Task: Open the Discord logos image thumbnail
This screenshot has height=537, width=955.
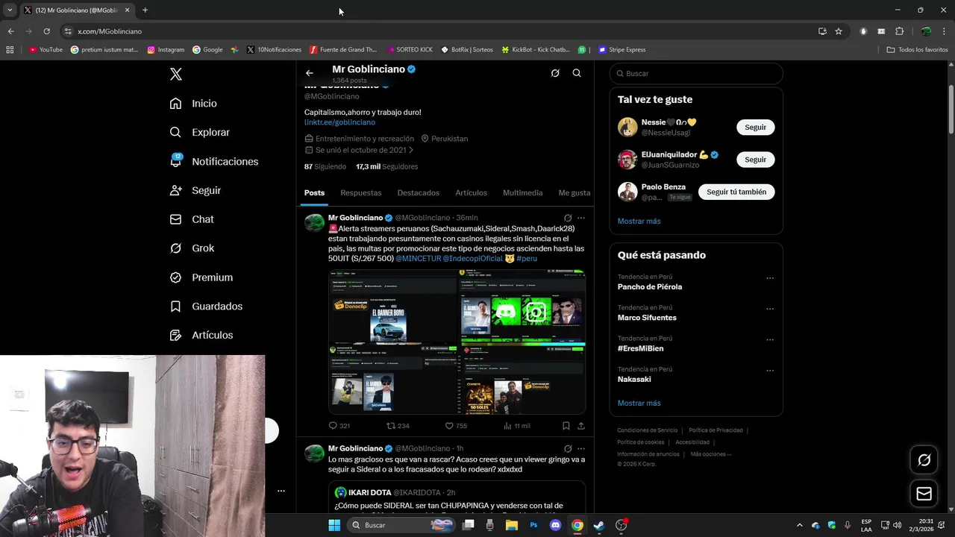Action: click(x=522, y=306)
